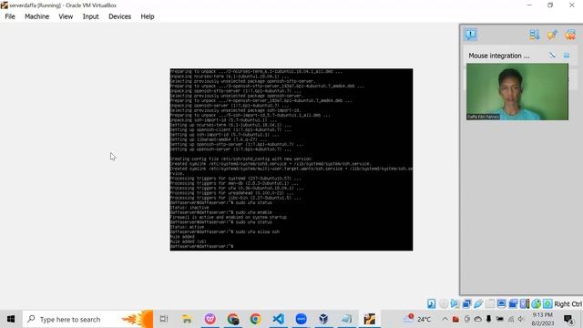
Task: Open File Explorer from the taskbar
Action: 187,319
